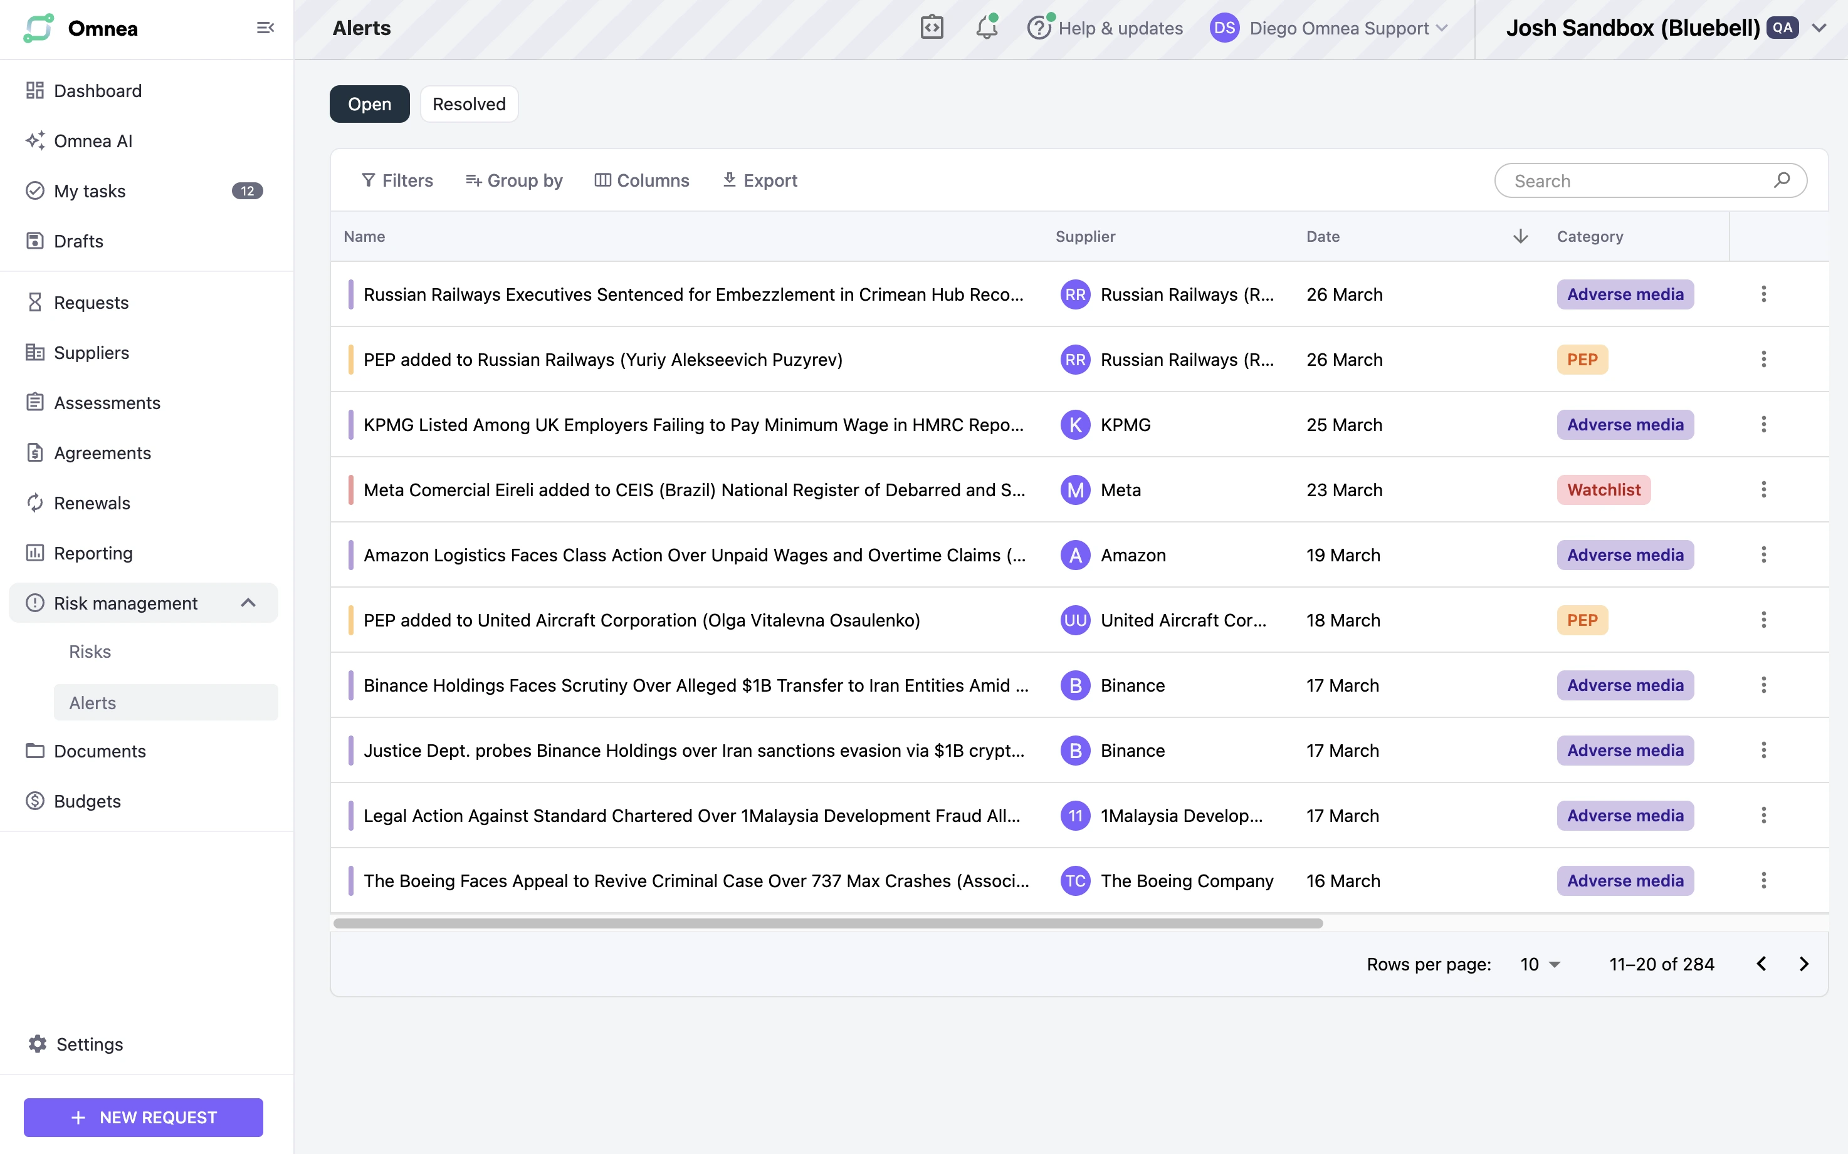Open the Filters option

click(397, 180)
